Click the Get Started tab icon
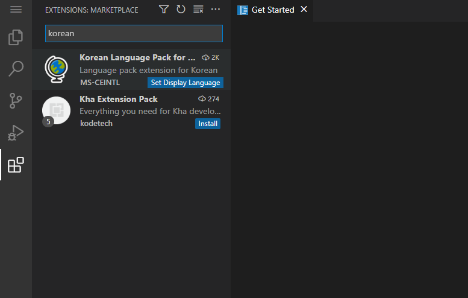The width and height of the screenshot is (468, 298). click(x=243, y=10)
